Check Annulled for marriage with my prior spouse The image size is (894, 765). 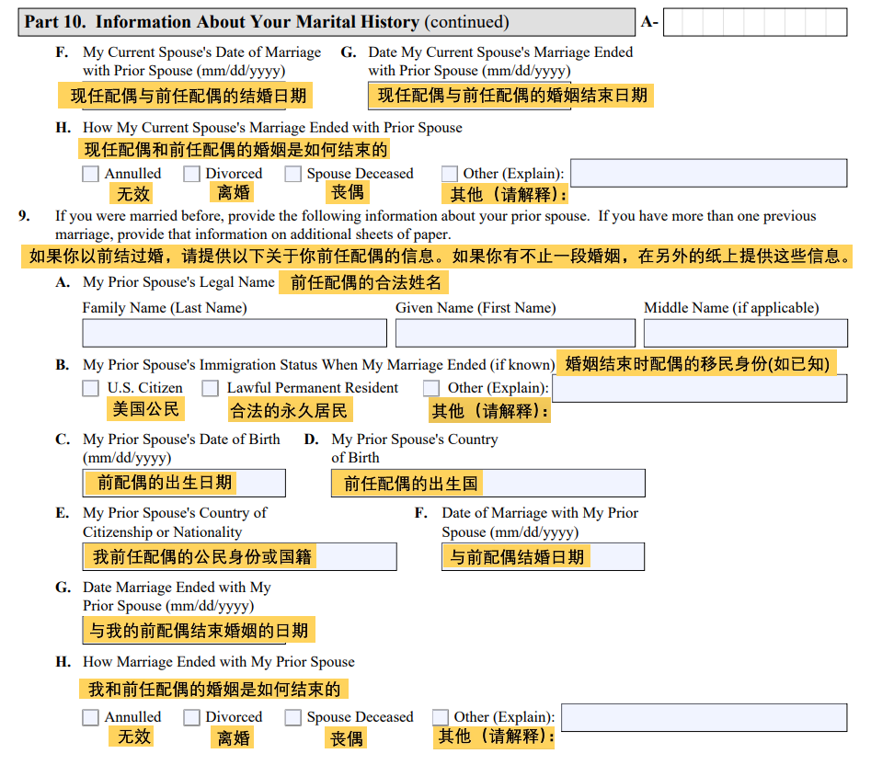tap(90, 717)
